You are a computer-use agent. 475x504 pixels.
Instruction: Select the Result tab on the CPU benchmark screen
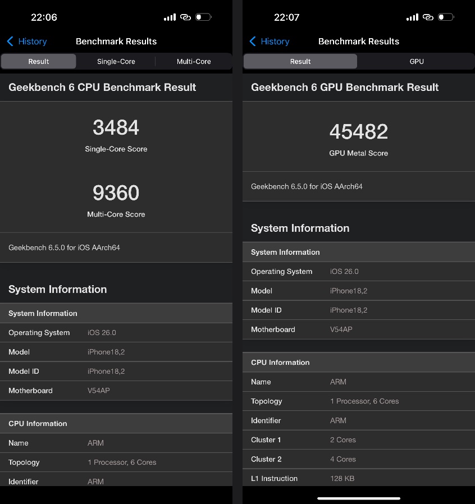(x=39, y=62)
